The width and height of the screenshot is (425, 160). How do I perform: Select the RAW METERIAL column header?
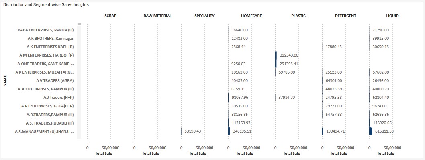coord(157,16)
